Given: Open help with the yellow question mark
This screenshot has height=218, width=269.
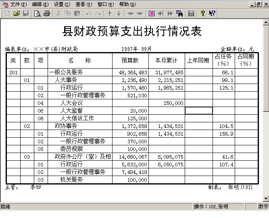Looking at the screenshot, I should pyautogui.click(x=203, y=13).
